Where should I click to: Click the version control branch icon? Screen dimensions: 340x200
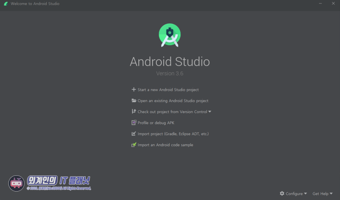point(134,111)
